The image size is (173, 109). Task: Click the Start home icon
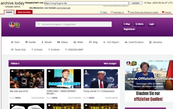pos(12,42)
